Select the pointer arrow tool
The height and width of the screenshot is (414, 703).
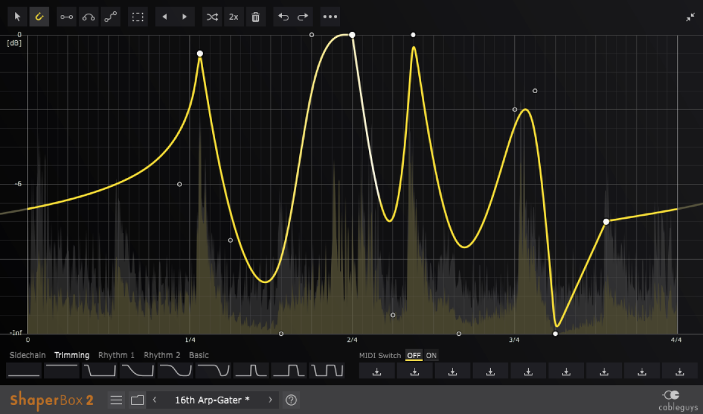[x=17, y=17]
